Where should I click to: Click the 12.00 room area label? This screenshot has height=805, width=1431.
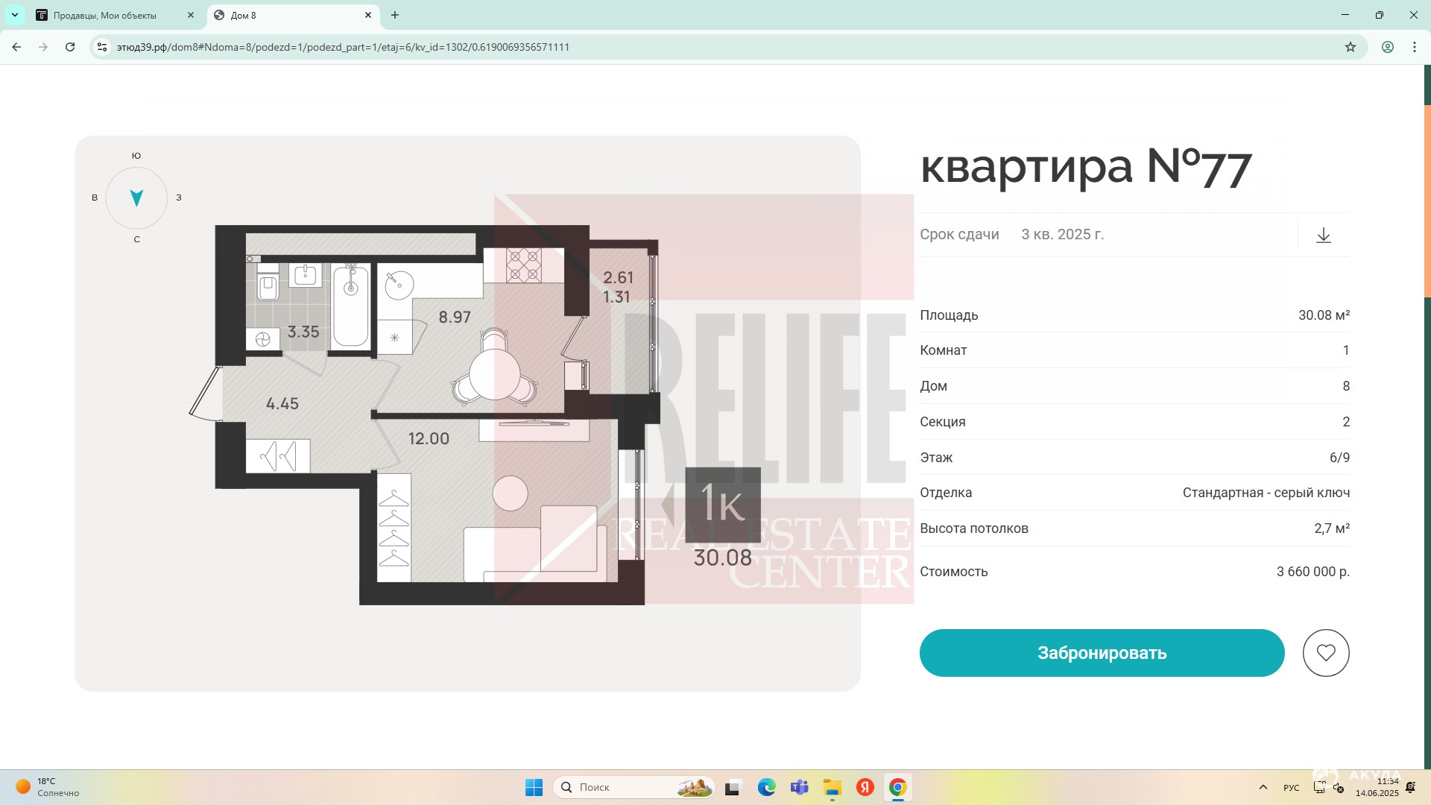click(429, 439)
